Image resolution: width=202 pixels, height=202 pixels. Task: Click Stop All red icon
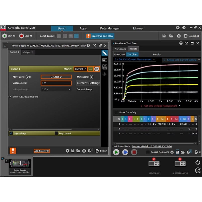click(21, 36)
